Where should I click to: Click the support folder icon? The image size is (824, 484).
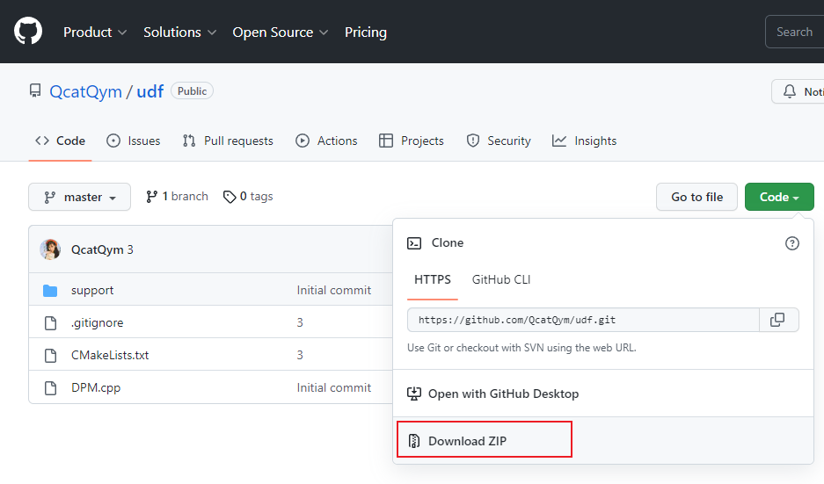point(50,291)
